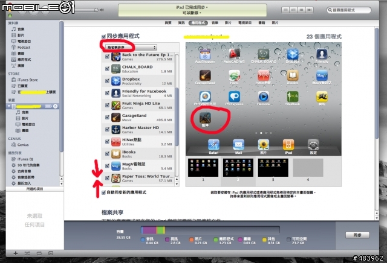Select the Remote app icon
Image resolution: width=387 pixels, height=263 pixels.
[264, 97]
